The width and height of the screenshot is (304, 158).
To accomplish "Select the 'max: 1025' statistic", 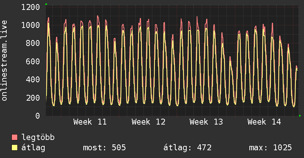I will [x=270, y=148].
